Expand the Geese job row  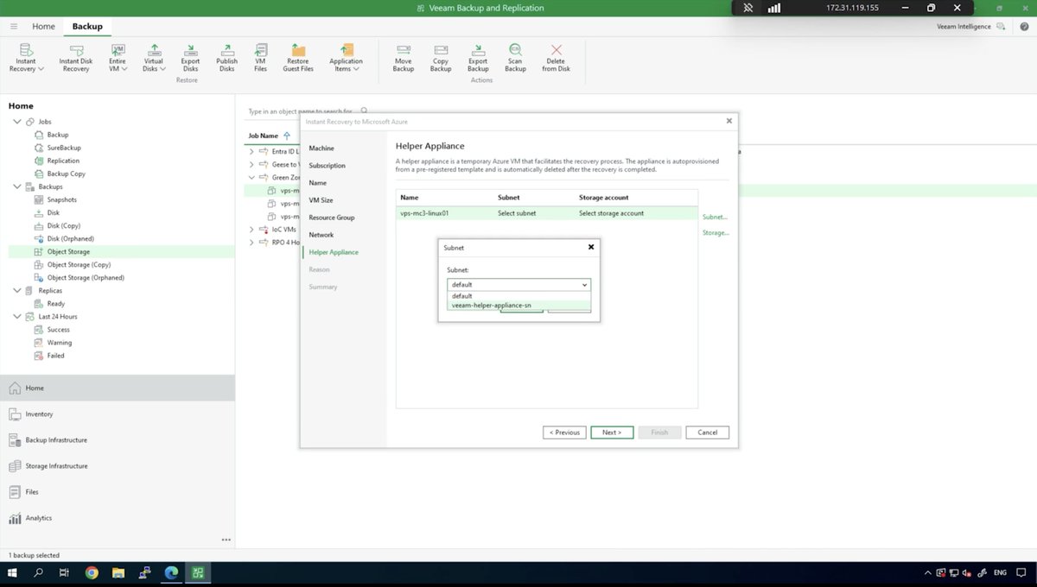click(x=251, y=164)
